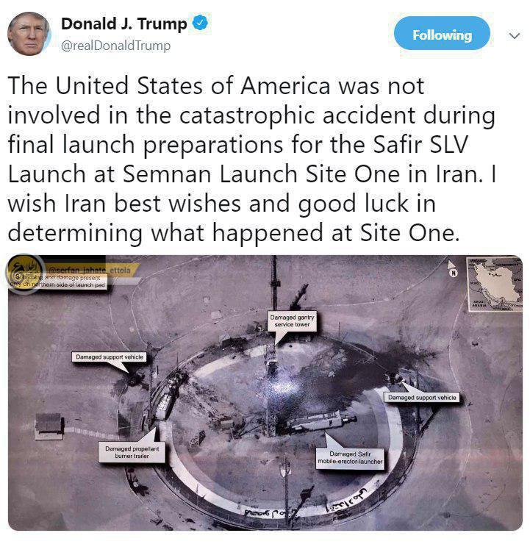Screen dimensions: 530x544
Task: Open the @realDonaldTrump handle link
Action: (x=115, y=46)
